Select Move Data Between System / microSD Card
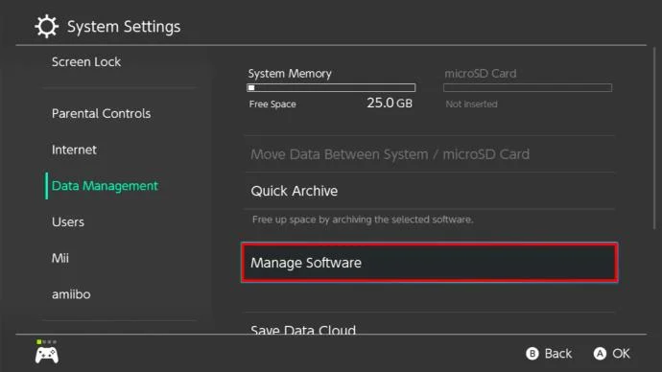 click(x=430, y=154)
